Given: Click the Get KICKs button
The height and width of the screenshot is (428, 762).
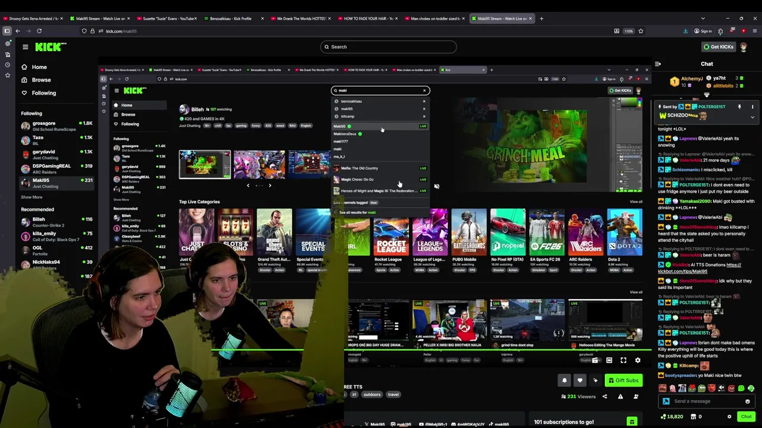Looking at the screenshot, I should tap(718, 47).
